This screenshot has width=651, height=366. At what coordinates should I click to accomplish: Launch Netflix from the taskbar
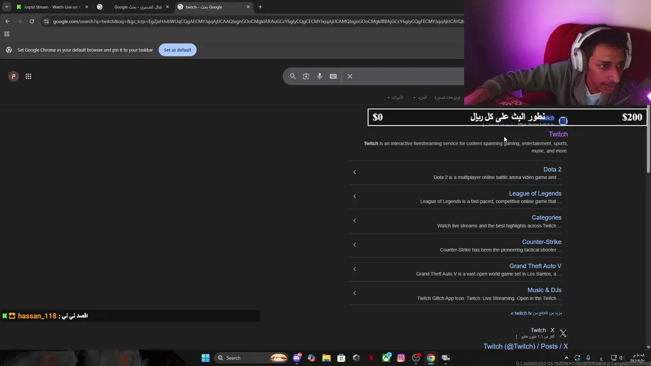(x=371, y=358)
